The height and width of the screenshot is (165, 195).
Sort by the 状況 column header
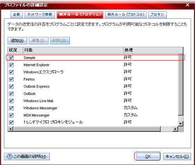(15, 50)
